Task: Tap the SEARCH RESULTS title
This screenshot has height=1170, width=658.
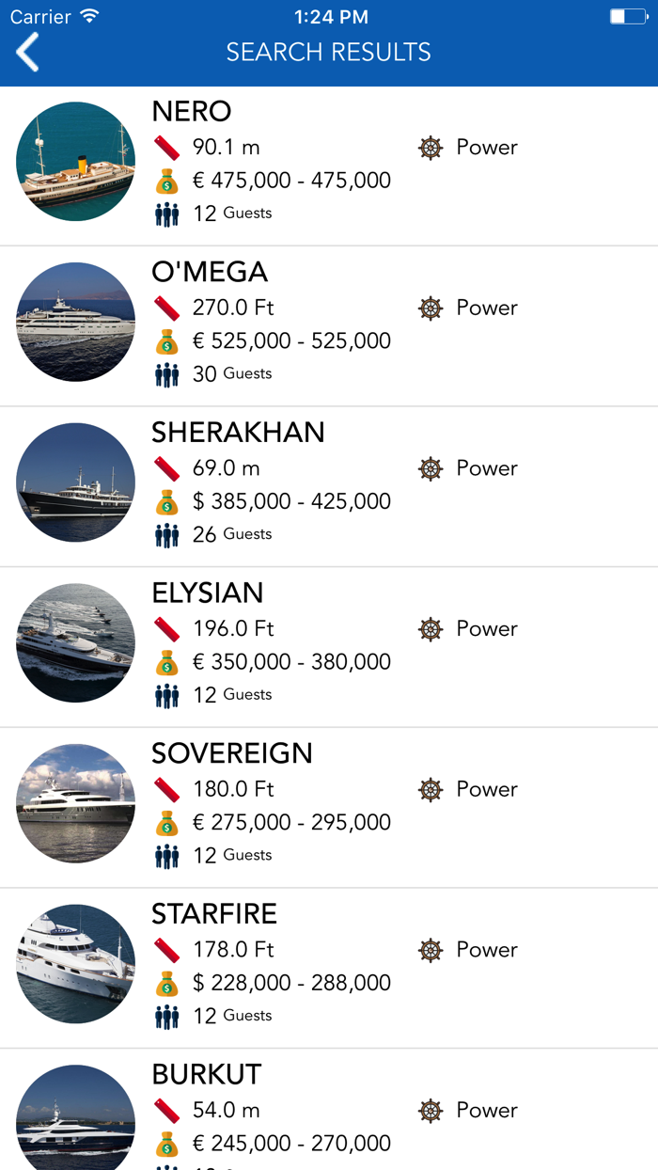Action: click(x=329, y=52)
